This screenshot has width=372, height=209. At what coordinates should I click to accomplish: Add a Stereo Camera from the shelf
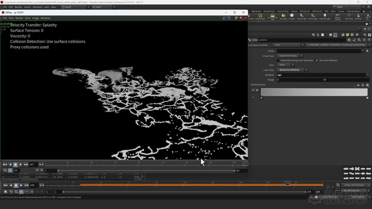pos(338,16)
